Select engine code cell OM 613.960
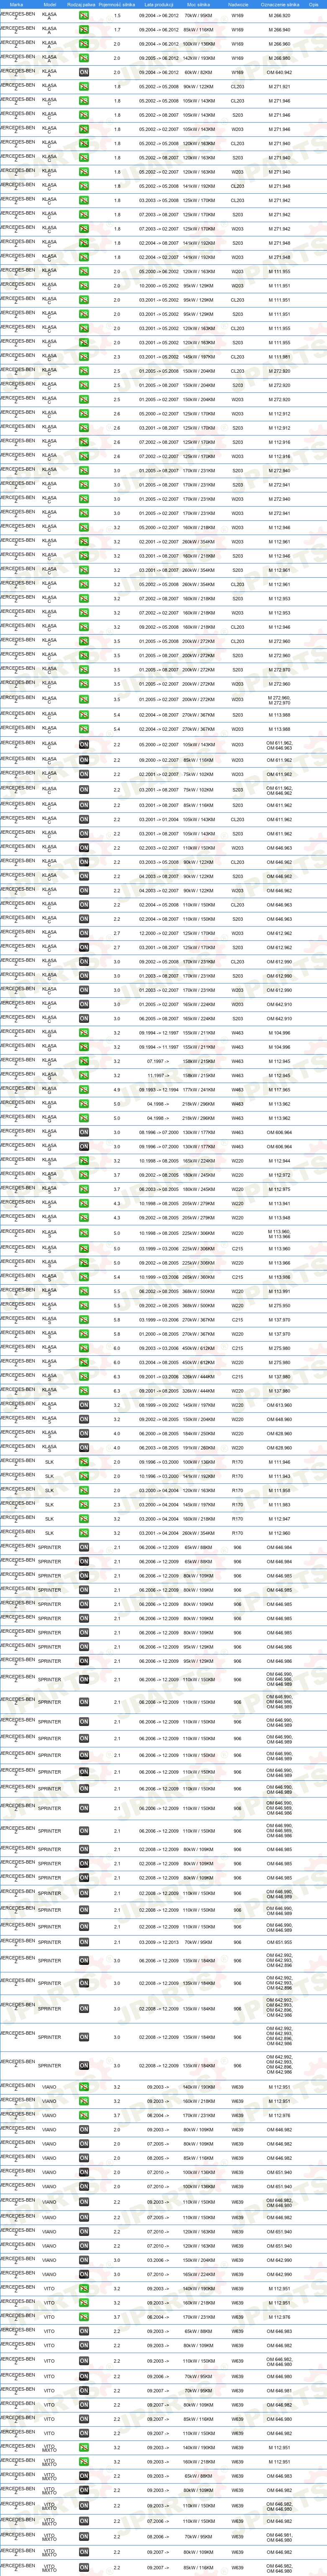Screen dimensions: 327x2576 (280, 1405)
